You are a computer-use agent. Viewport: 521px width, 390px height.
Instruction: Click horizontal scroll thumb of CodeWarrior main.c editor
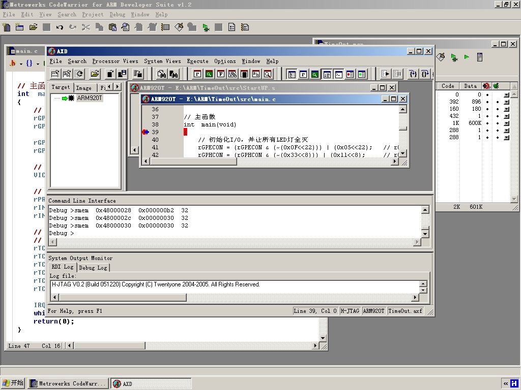pos(109,345)
